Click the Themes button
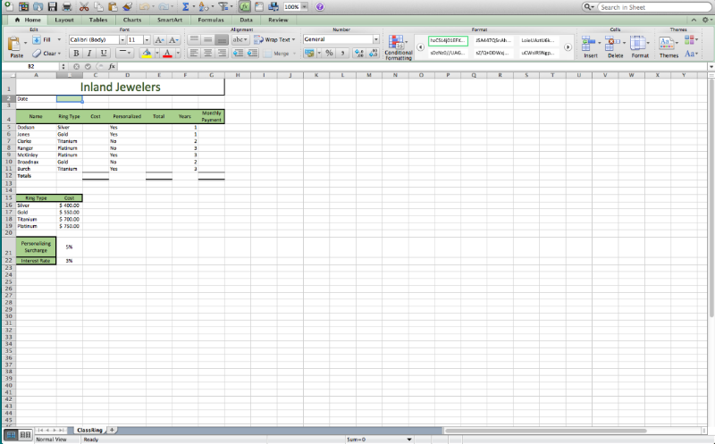715x444 pixels. coord(668,47)
